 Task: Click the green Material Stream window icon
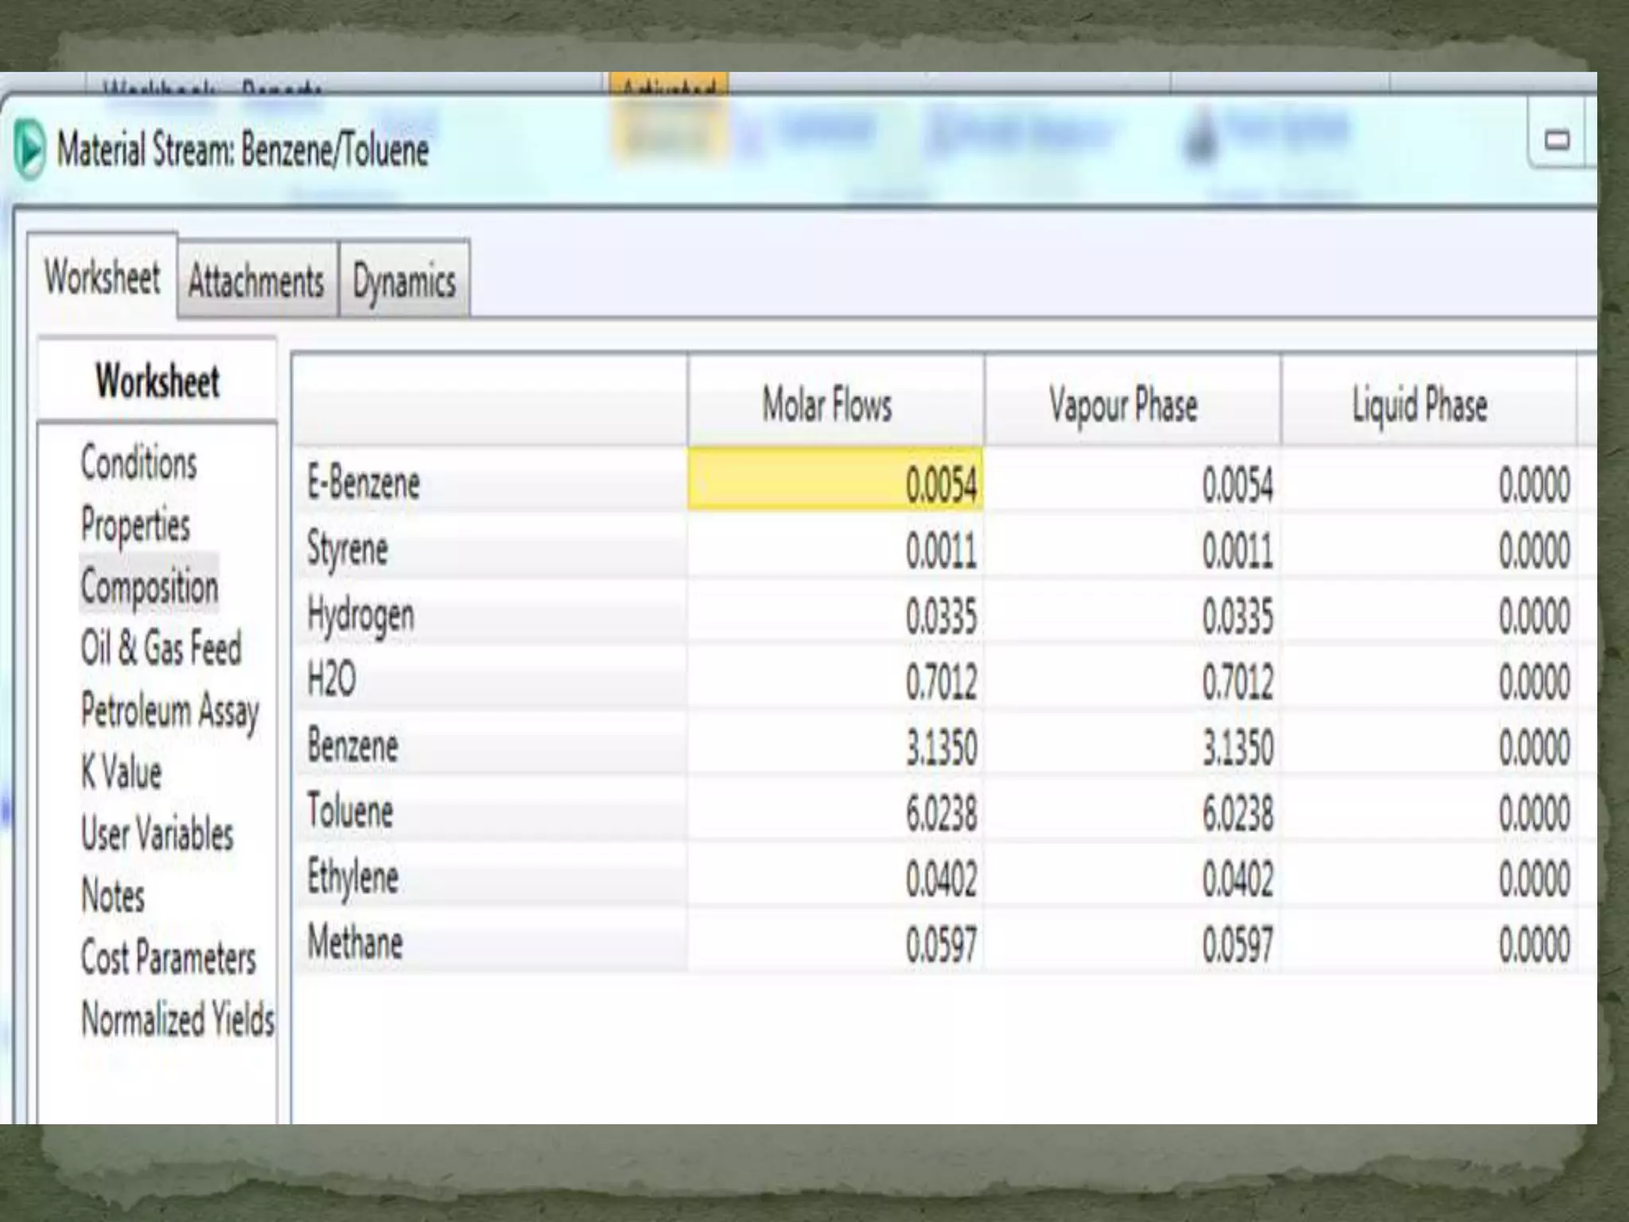pos(29,149)
